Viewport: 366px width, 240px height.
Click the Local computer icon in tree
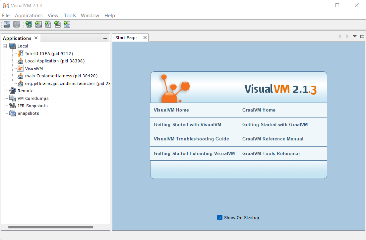pos(12,46)
